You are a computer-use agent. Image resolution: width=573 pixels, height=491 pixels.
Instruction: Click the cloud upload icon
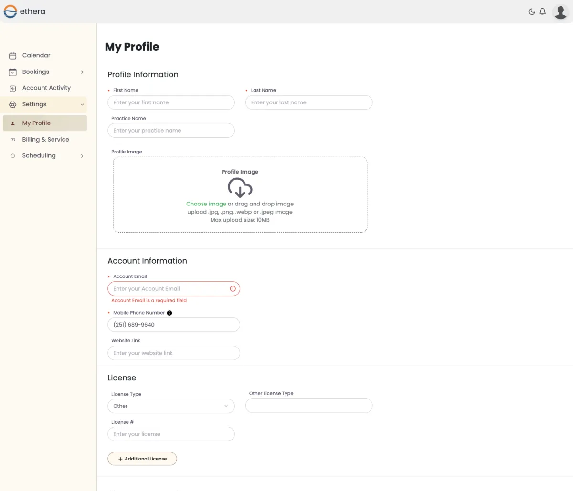point(240,187)
